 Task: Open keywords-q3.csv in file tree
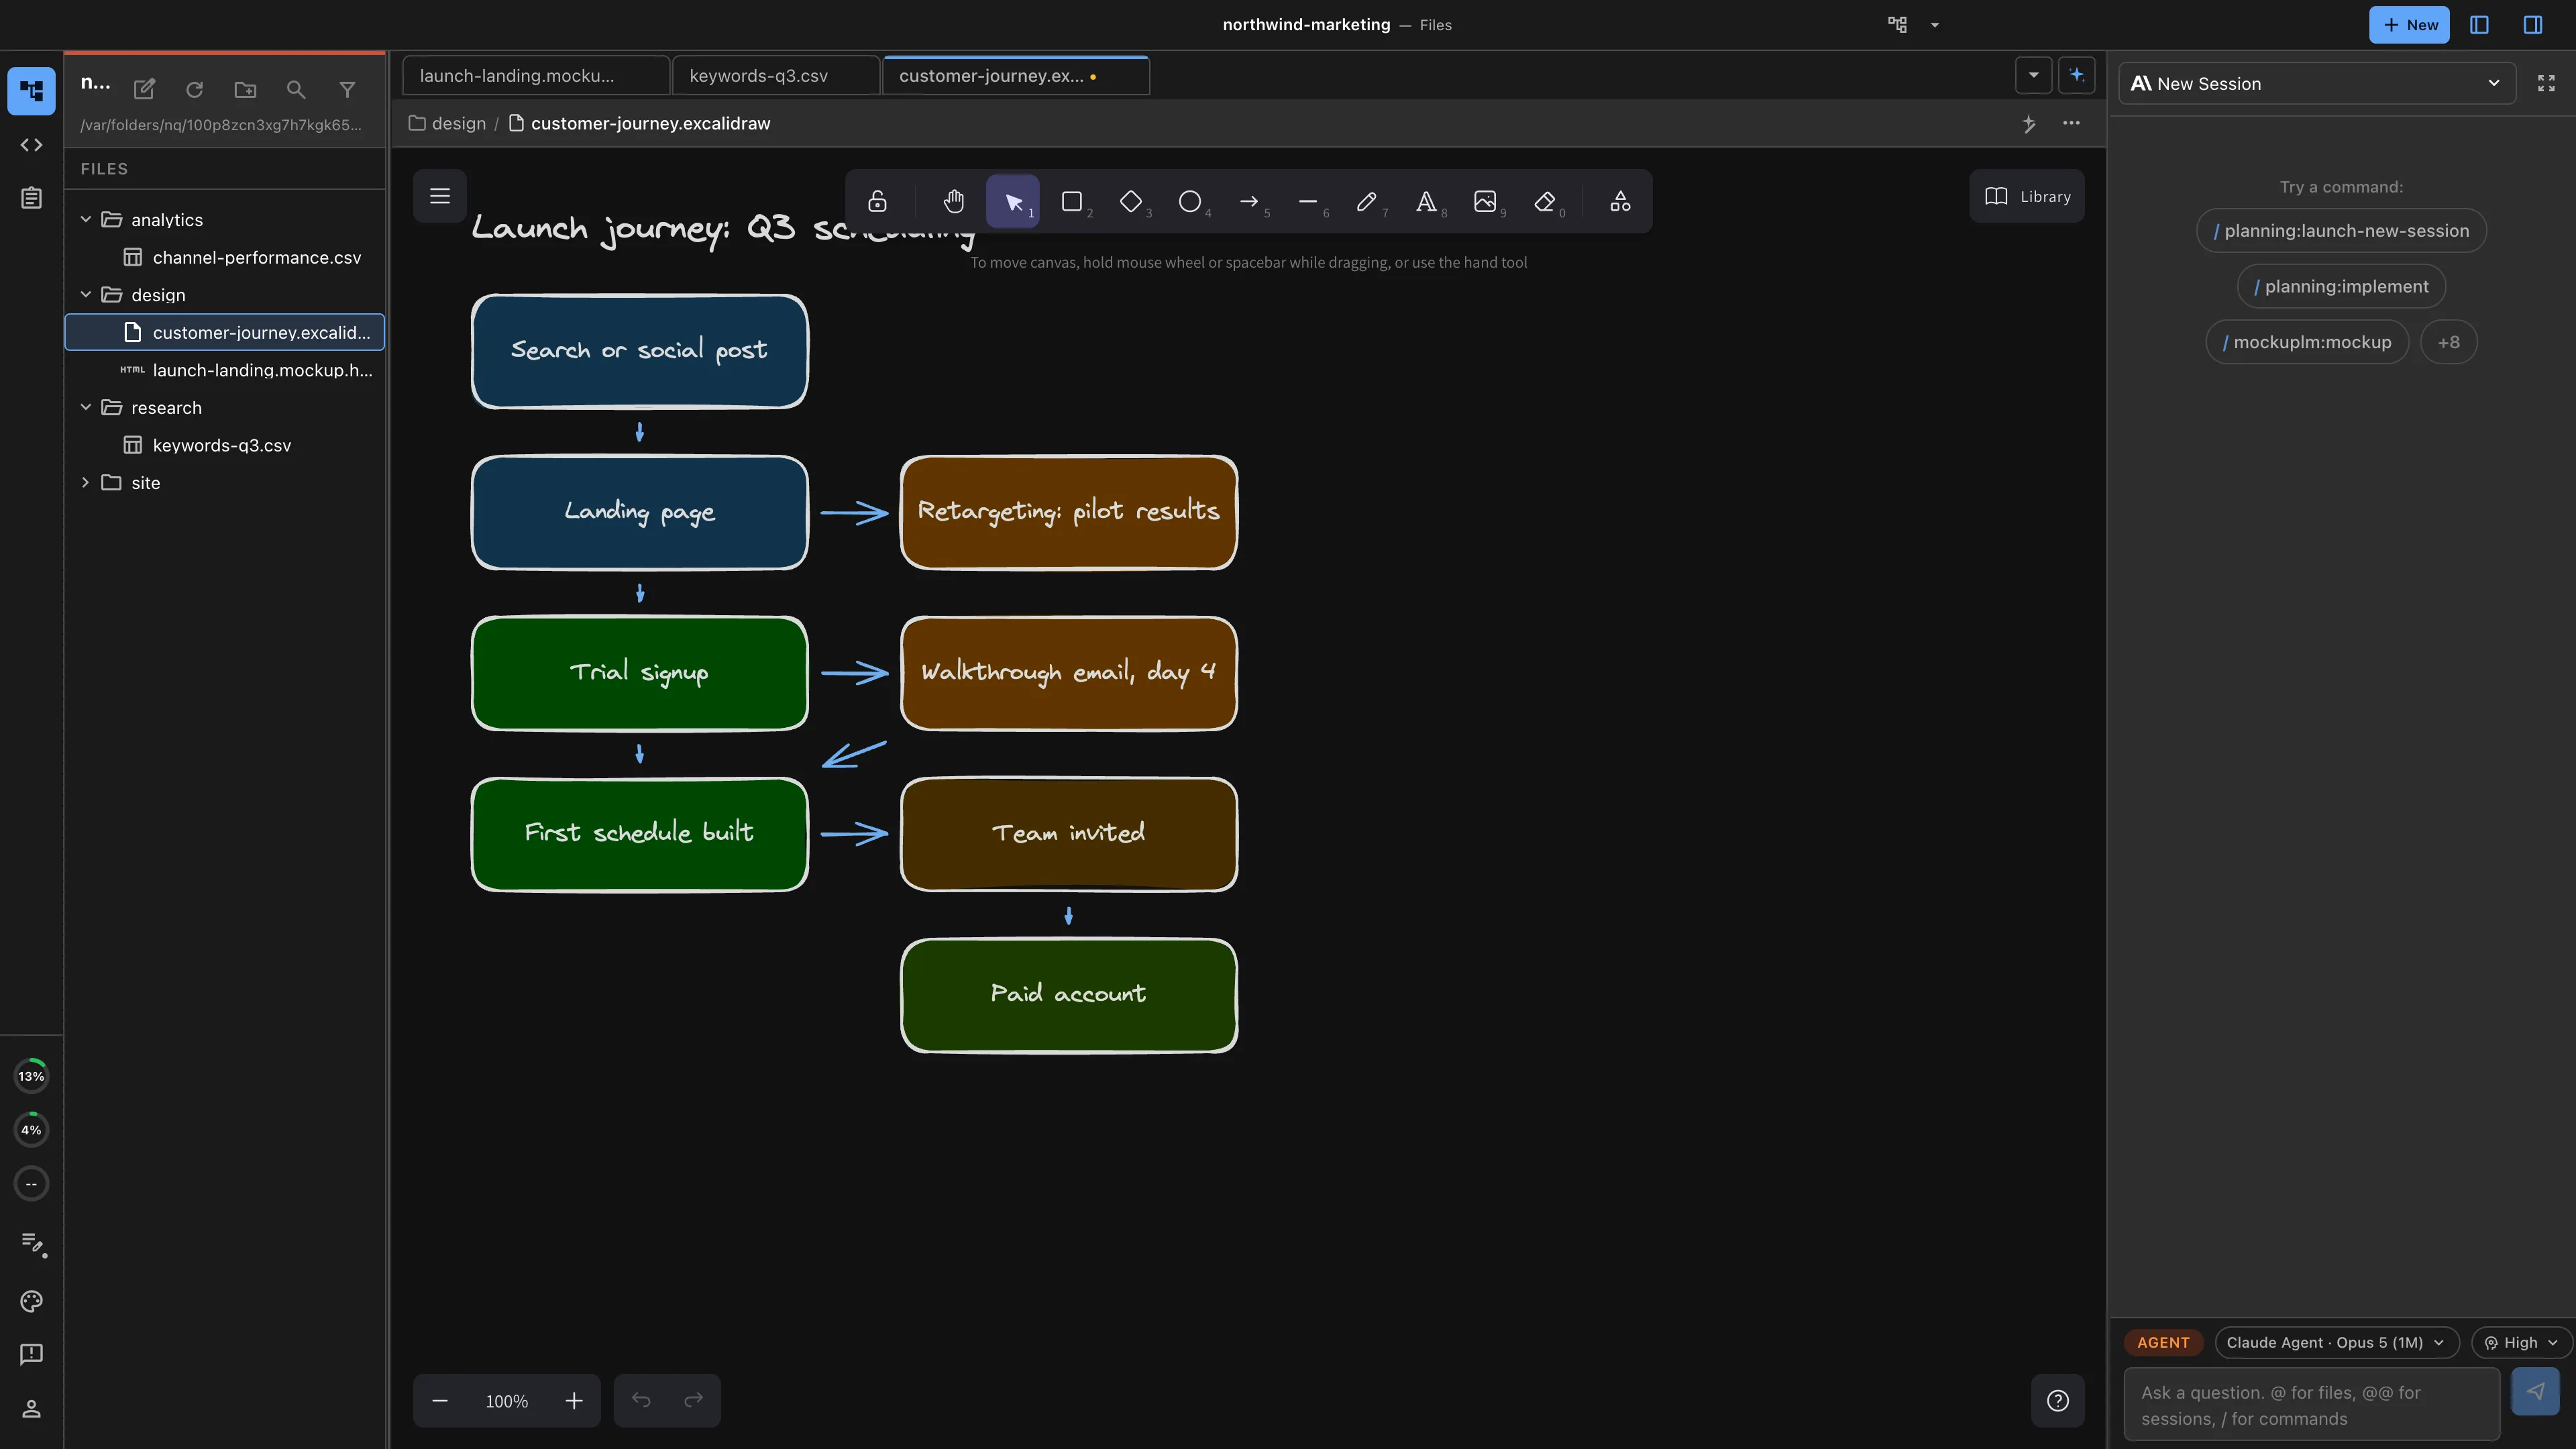point(225,445)
